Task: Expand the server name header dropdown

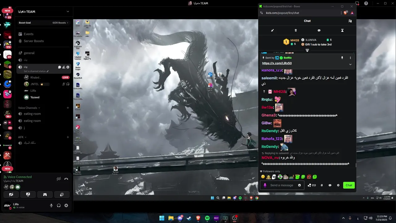Action: click(x=68, y=11)
